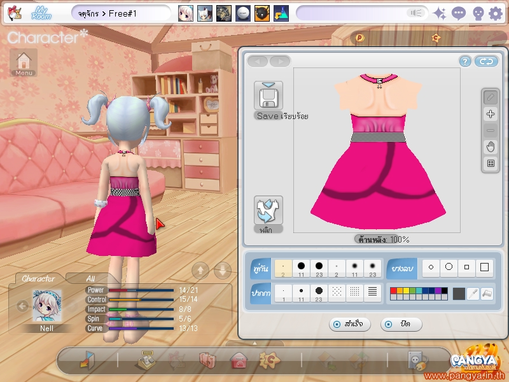Toggle the grid view tool

coord(491,164)
